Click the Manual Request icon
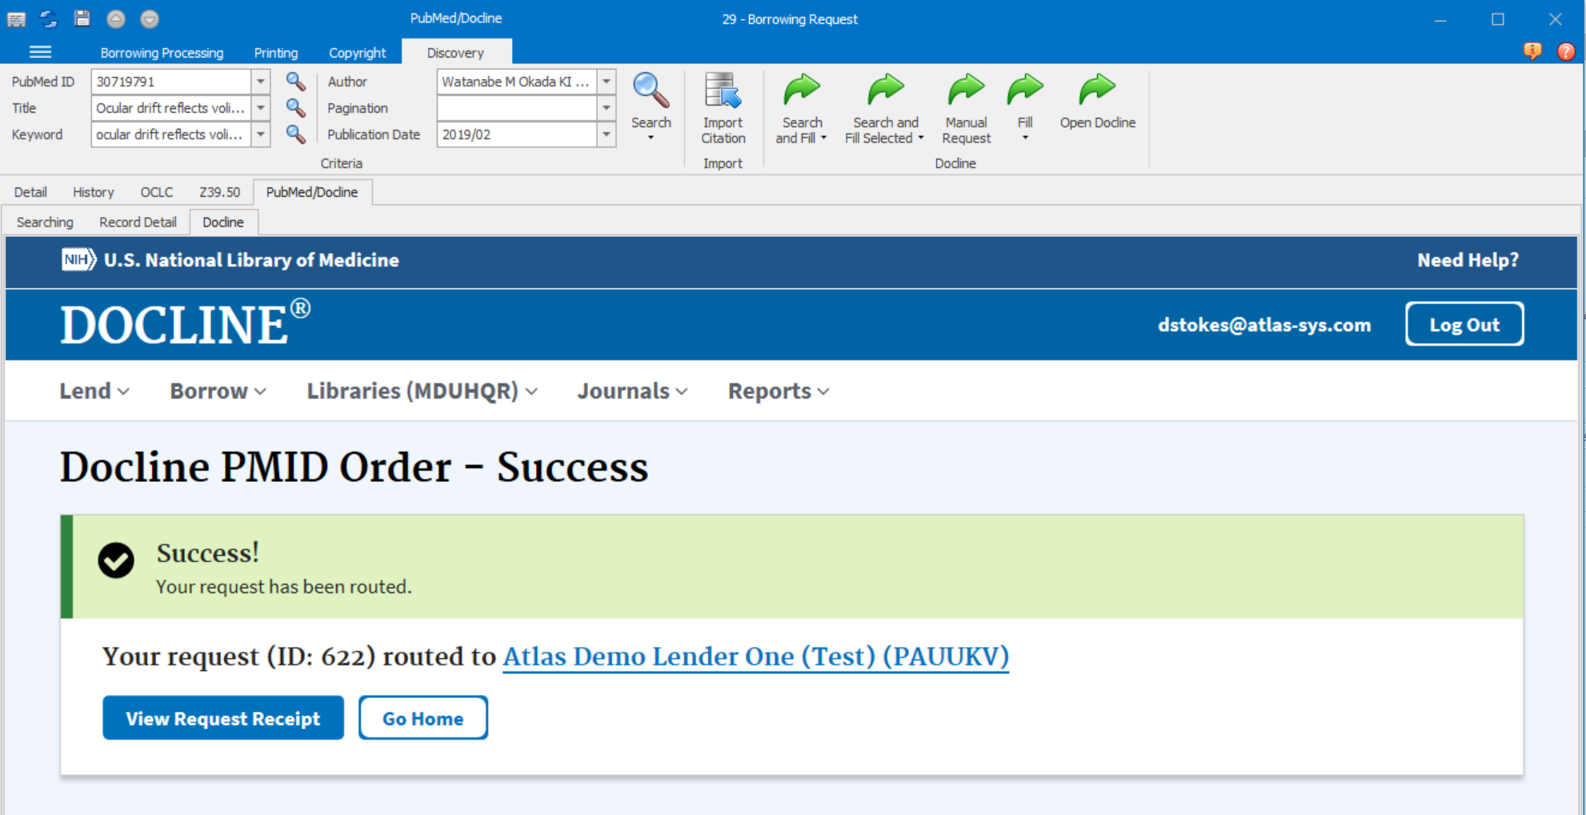This screenshot has width=1586, height=815. (x=966, y=90)
